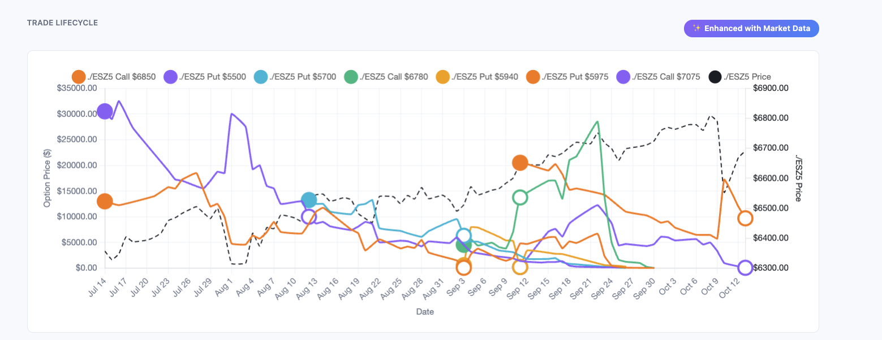Click the TRADE LIFECYCLE heading
The width and height of the screenshot is (882, 340).
(63, 23)
